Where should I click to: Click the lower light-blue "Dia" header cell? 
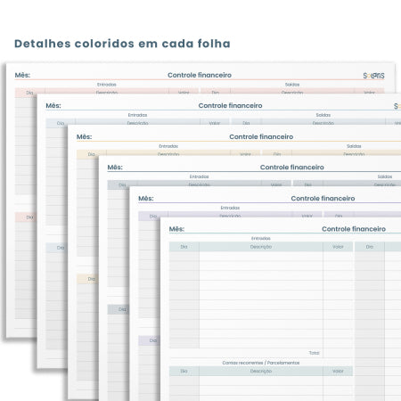pyautogui.click(x=56, y=248)
